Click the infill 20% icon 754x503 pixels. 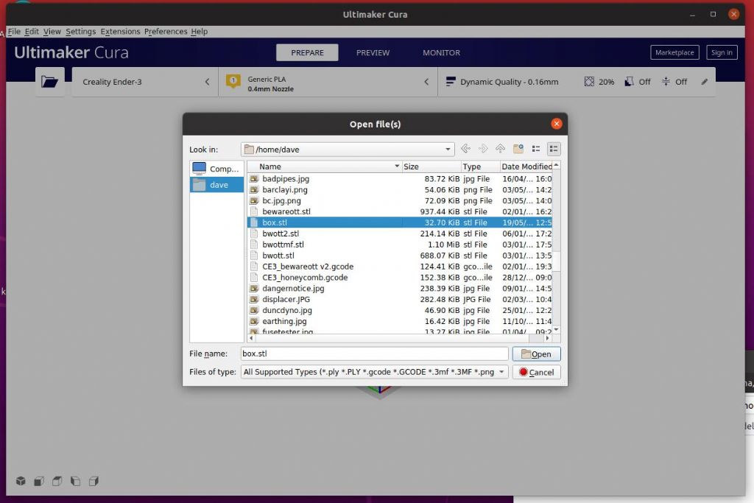pyautogui.click(x=589, y=82)
